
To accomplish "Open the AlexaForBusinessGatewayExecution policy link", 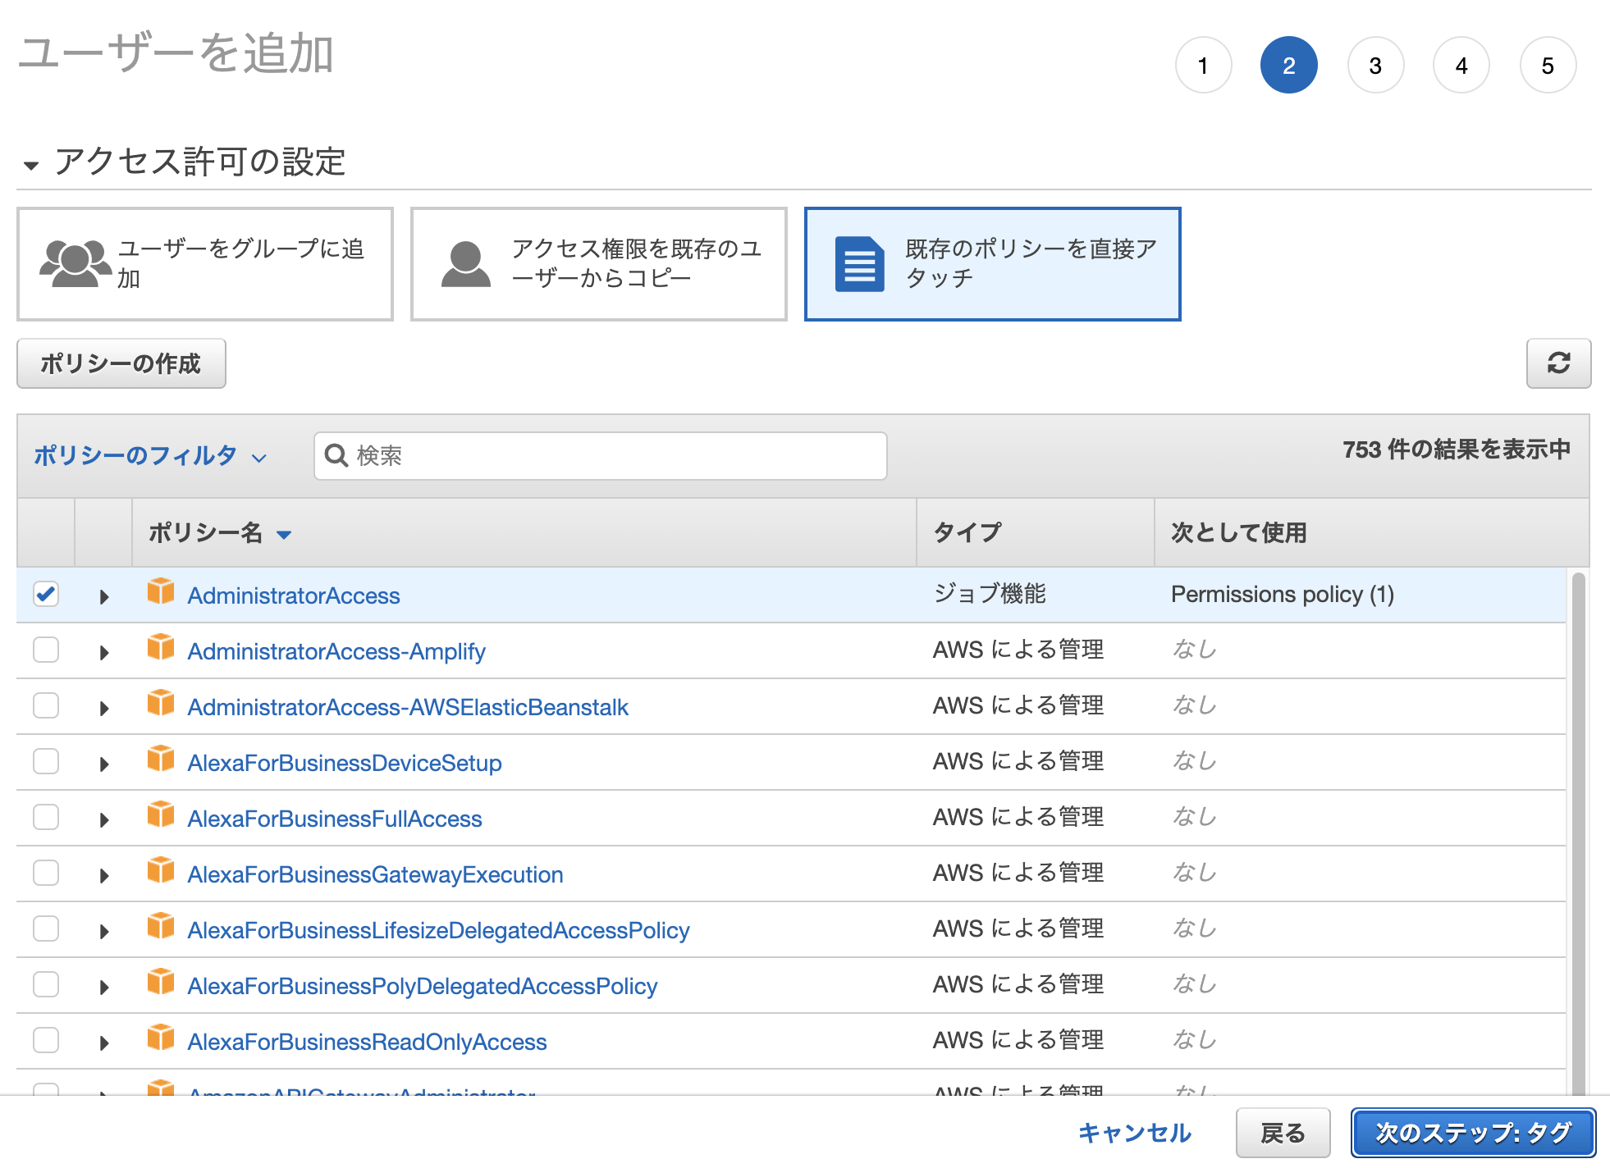I will click(375, 874).
